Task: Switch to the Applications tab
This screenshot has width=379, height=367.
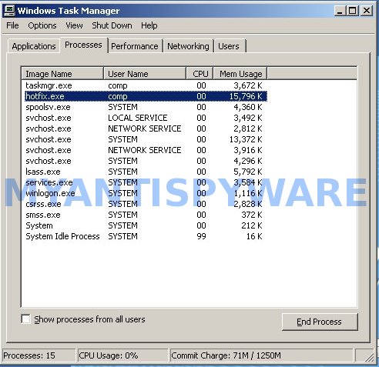Action: click(34, 46)
